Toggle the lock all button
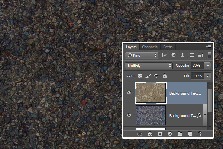 click(x=165, y=76)
